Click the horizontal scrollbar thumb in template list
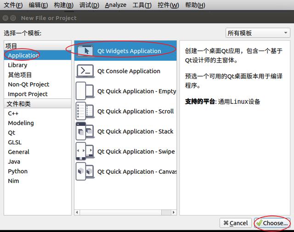This screenshot has width=294, height=232. [166, 212]
